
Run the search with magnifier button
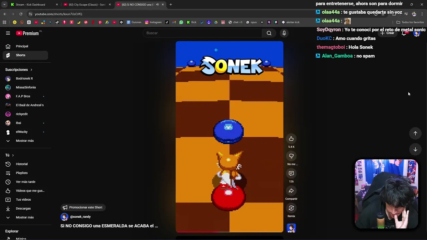tap(269, 33)
